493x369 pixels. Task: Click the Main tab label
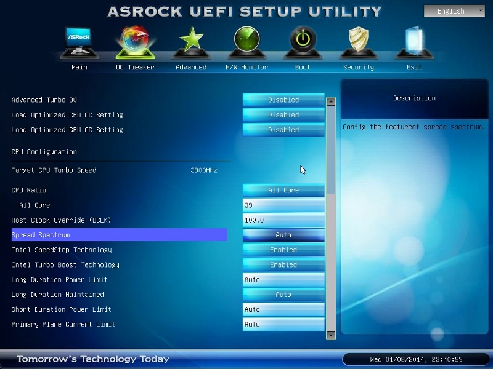click(79, 67)
